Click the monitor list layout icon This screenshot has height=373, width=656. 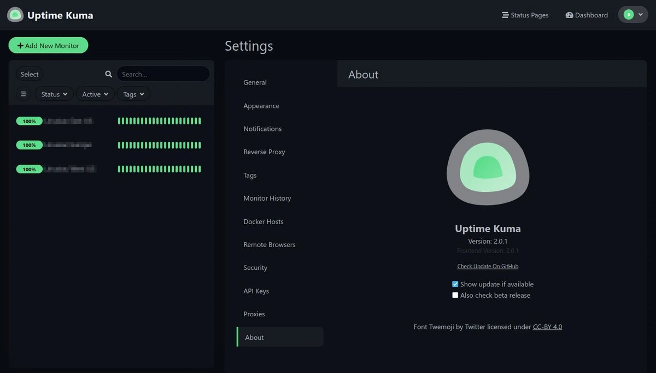23,94
